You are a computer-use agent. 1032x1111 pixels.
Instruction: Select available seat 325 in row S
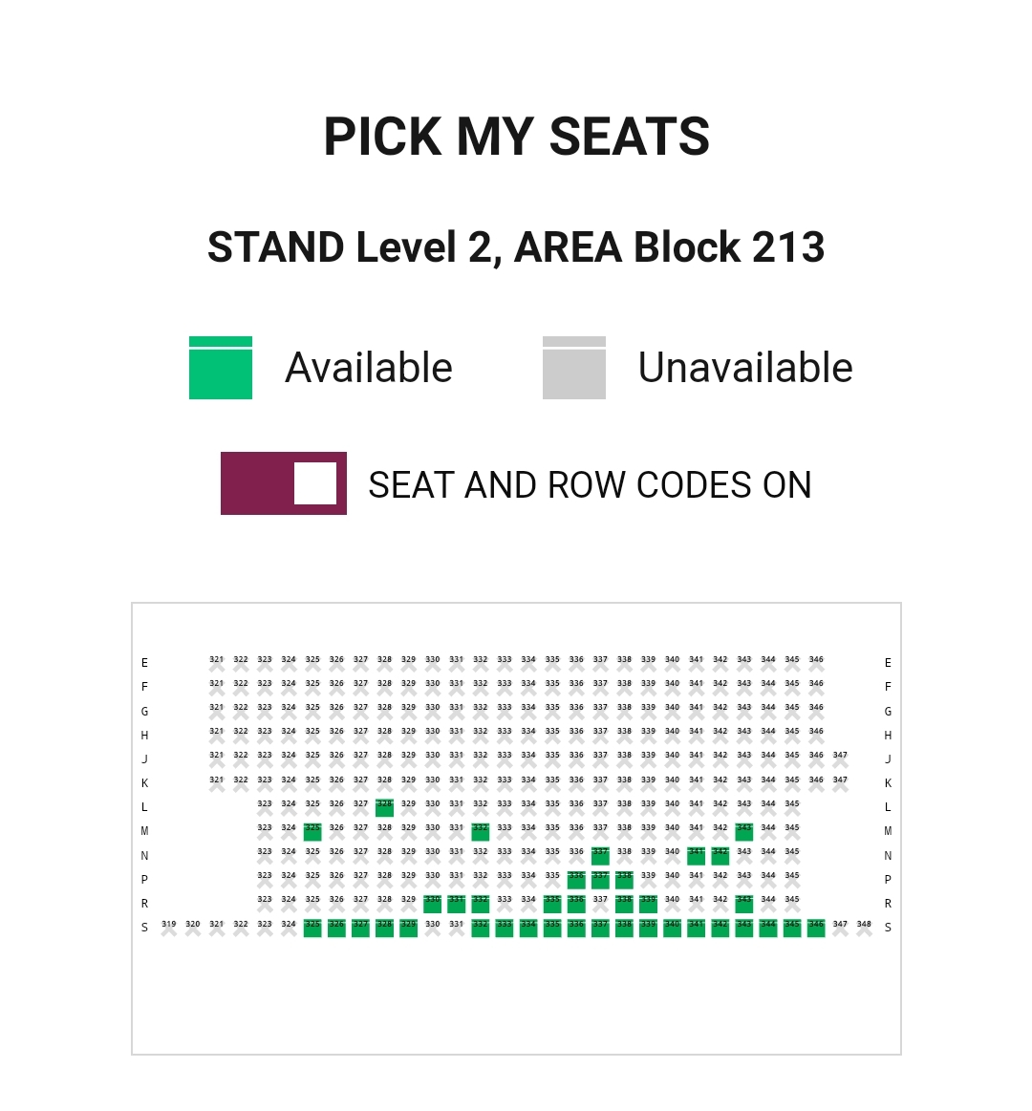312,929
